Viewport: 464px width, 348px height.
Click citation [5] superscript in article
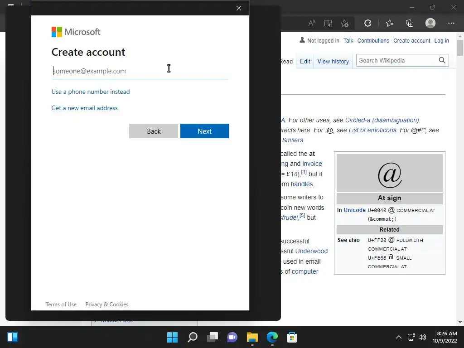click(x=302, y=215)
